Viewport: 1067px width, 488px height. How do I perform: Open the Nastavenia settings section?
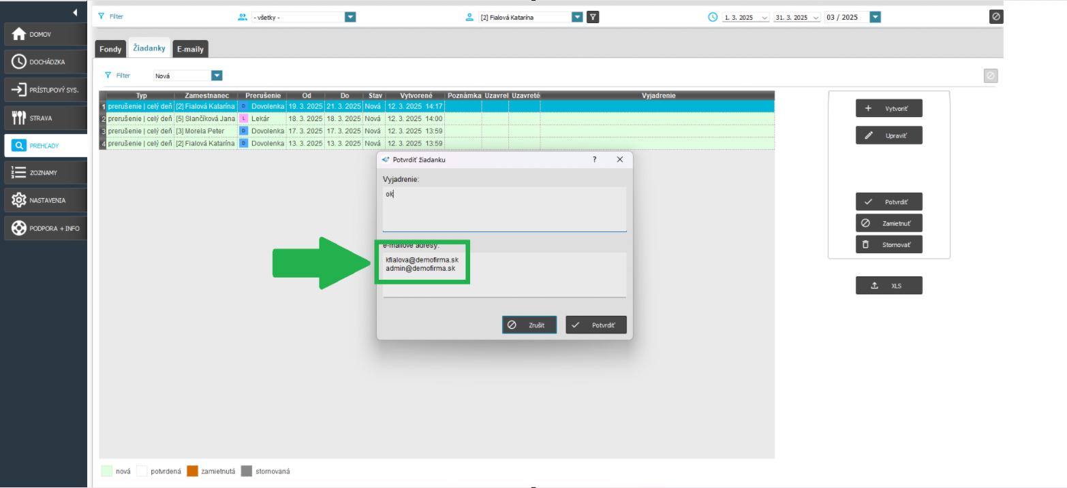point(45,201)
